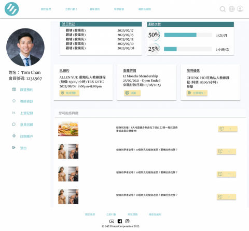
Task: Click the visit row dated 2023/07/10
Action: [100, 44]
